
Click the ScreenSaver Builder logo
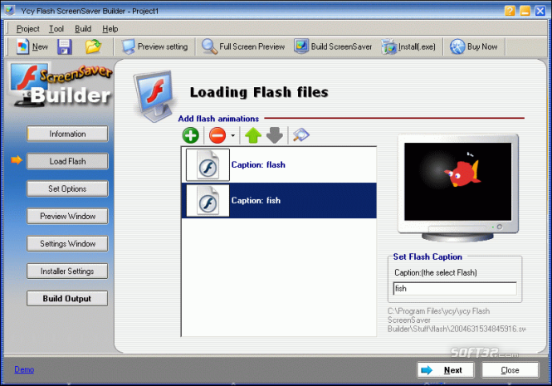(x=61, y=85)
